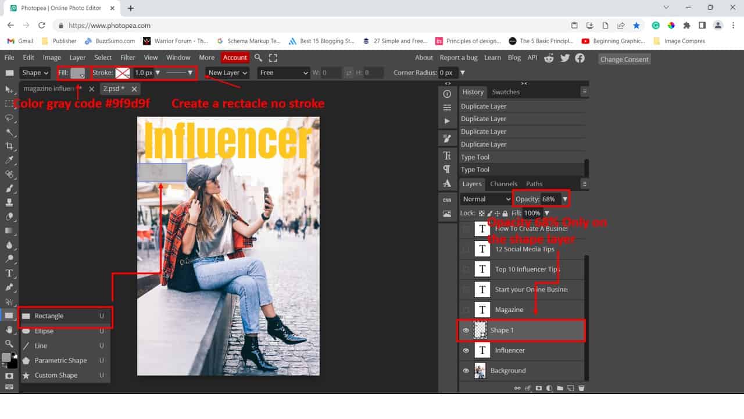Click the red Account button
The height and width of the screenshot is (419, 744).
(235, 58)
